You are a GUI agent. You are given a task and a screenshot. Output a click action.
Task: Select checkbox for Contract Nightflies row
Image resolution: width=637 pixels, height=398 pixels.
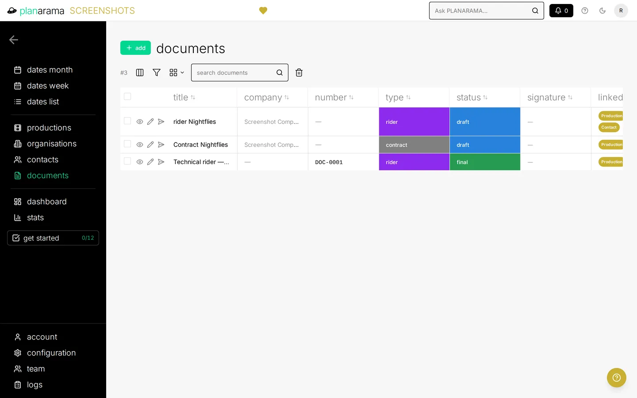click(127, 144)
